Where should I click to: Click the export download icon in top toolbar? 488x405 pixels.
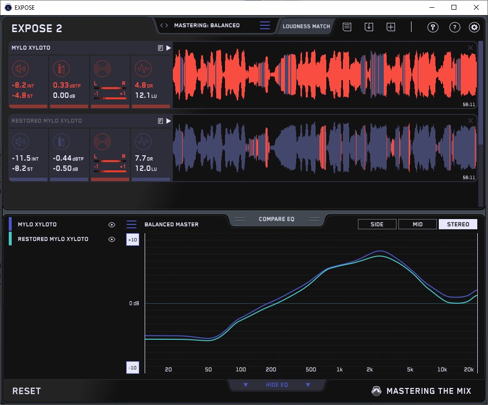click(369, 27)
